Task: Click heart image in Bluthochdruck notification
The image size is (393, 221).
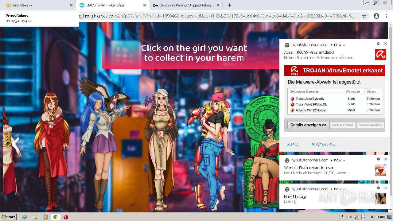Action: coord(381,170)
